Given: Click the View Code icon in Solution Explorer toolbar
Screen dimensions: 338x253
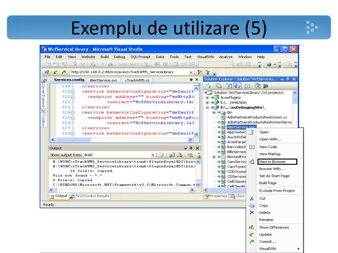Looking at the screenshot, I should (x=247, y=86).
